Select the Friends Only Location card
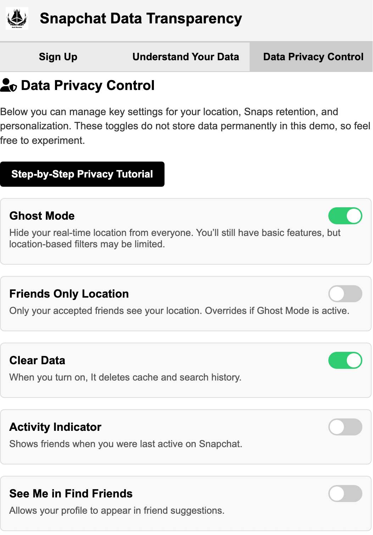Viewport: 373px width, 535px height. tap(186, 303)
